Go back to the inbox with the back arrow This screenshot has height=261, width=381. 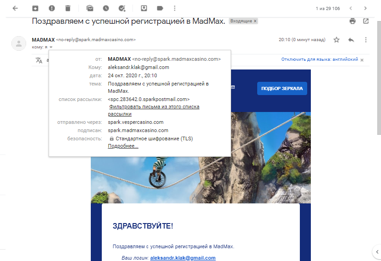(15, 9)
